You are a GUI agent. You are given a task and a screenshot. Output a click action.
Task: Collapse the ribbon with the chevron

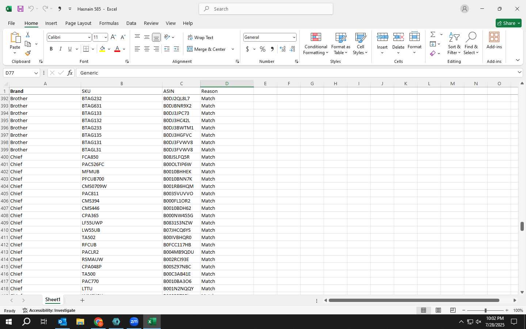[x=518, y=60]
